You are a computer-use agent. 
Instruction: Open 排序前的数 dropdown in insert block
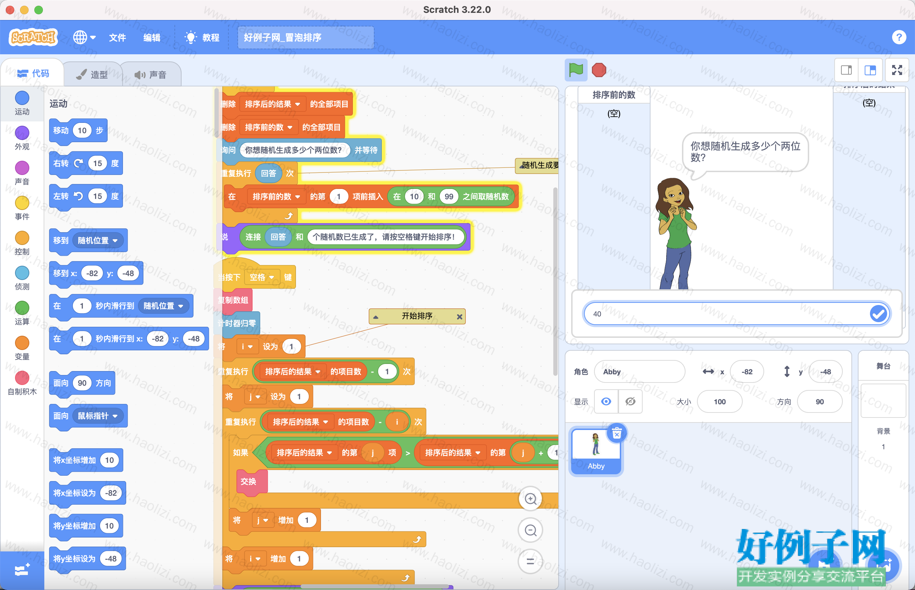[276, 196]
